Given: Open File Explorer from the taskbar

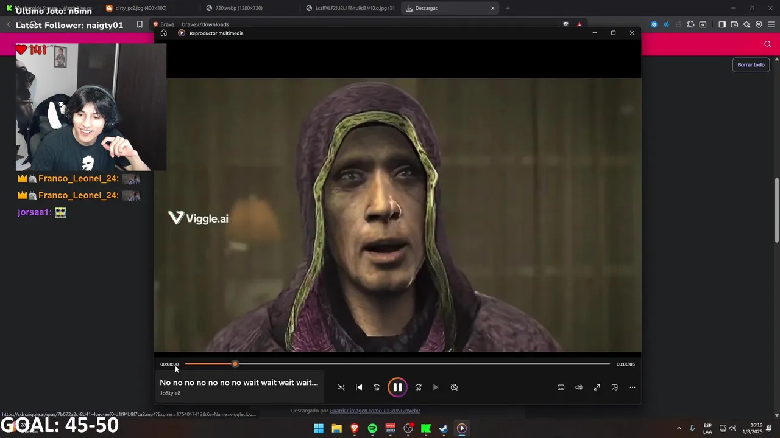Looking at the screenshot, I should (x=336, y=428).
